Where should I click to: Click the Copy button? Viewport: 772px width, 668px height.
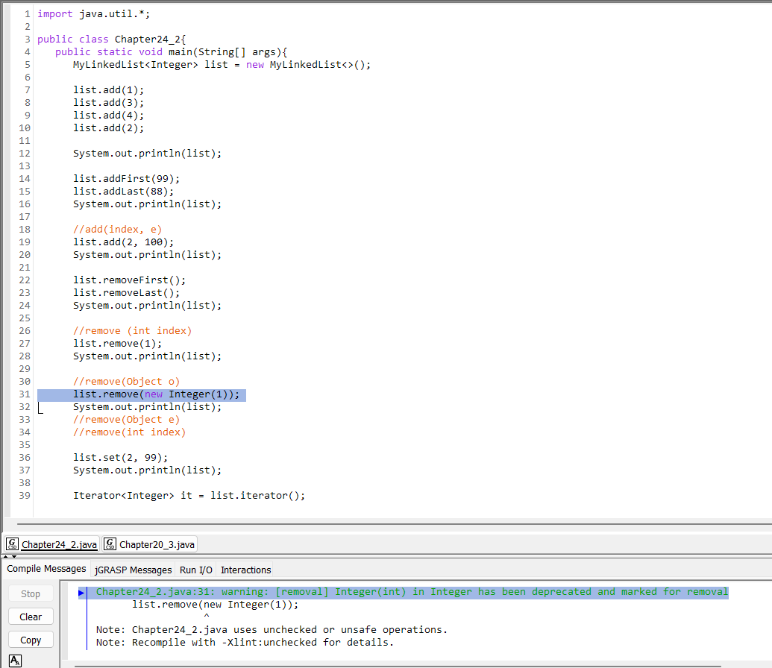tap(30, 639)
